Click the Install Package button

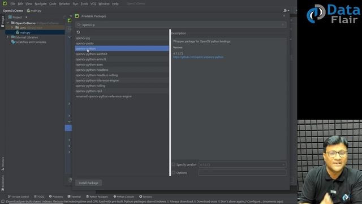pyautogui.click(x=88, y=183)
